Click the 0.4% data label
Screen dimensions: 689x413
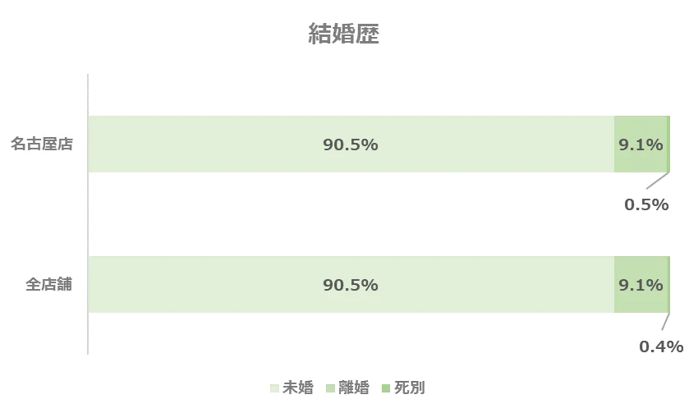pos(661,346)
